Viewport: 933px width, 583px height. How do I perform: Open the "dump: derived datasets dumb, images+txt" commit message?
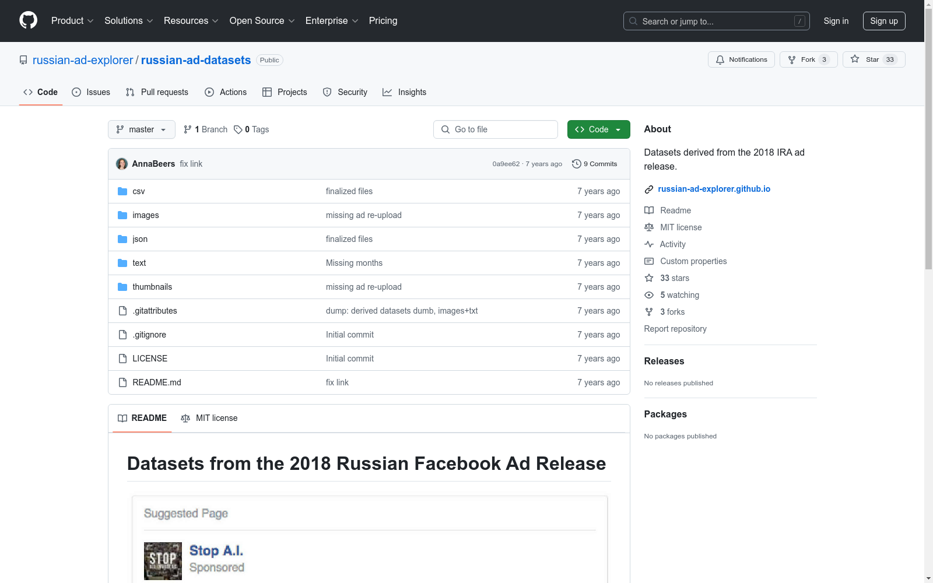(x=402, y=311)
